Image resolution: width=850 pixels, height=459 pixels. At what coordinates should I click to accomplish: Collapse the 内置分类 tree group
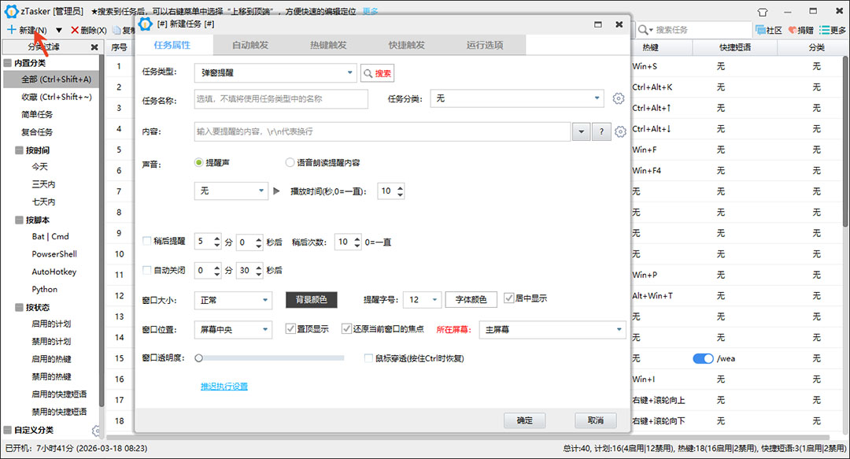click(x=8, y=63)
